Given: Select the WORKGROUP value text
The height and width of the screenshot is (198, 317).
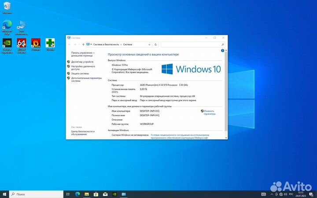Looking at the screenshot, I should (147, 124).
